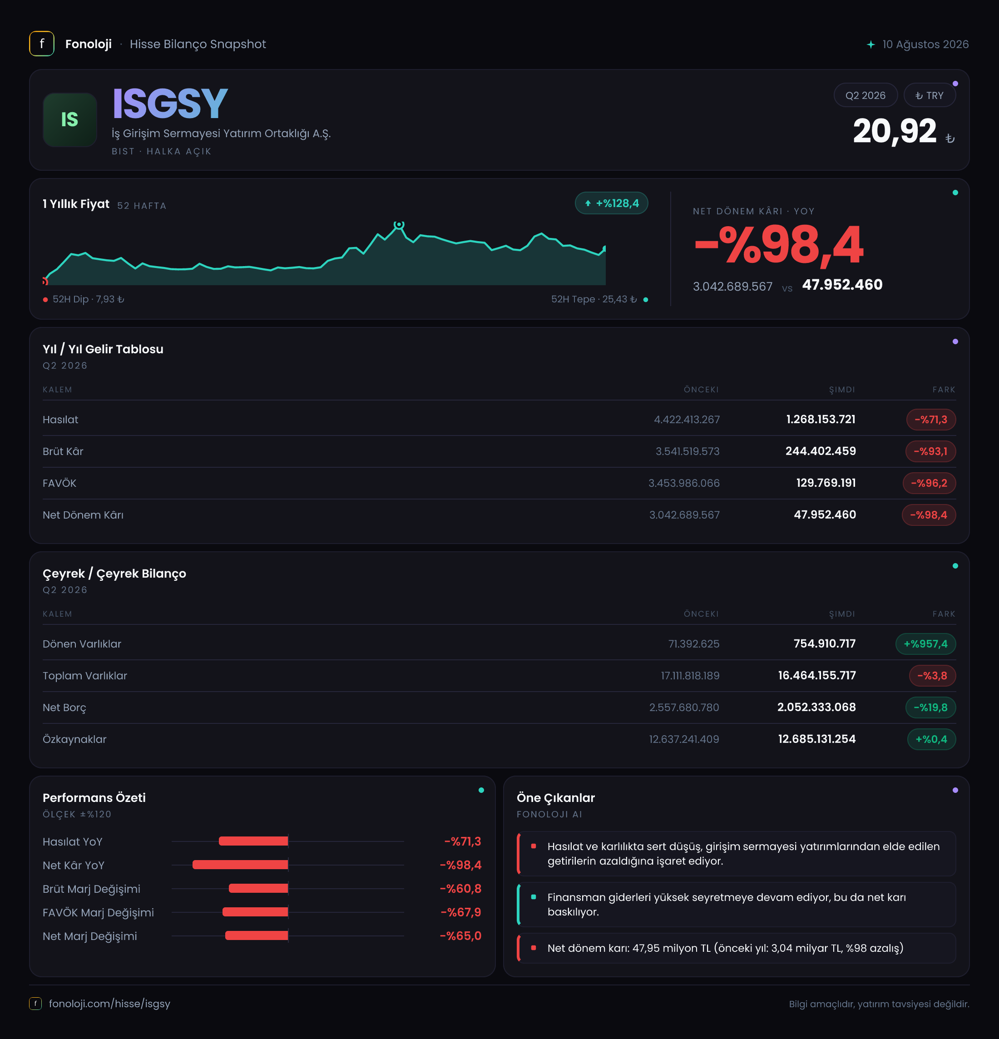Click current Brüt Kâr value 244.402.459

pos(821,451)
